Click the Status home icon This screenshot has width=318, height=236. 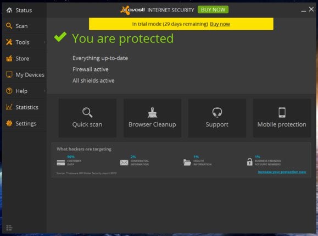[x=9, y=10]
